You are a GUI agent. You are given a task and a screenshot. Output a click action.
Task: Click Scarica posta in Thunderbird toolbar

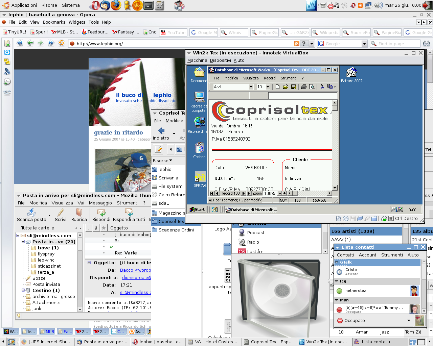tap(31, 215)
